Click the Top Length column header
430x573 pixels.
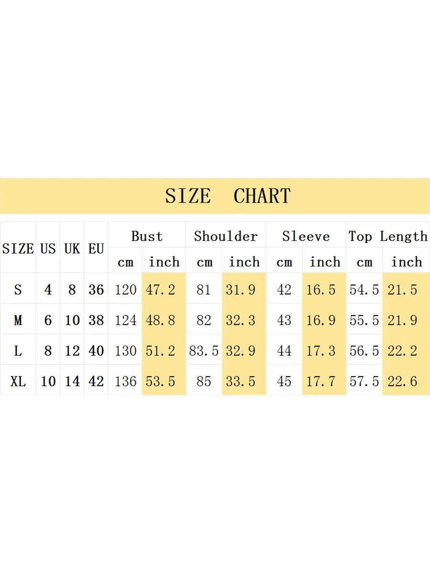point(388,236)
